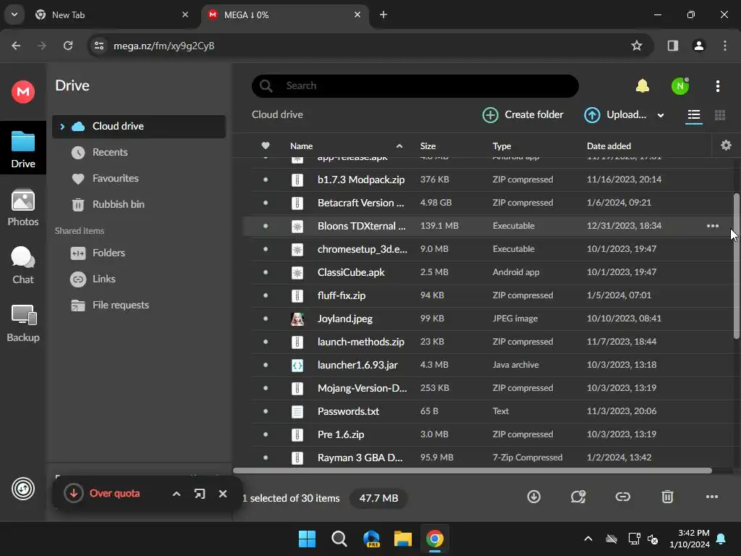This screenshot has width=741, height=556.
Task: Sort by Size column header
Action: tap(428, 146)
